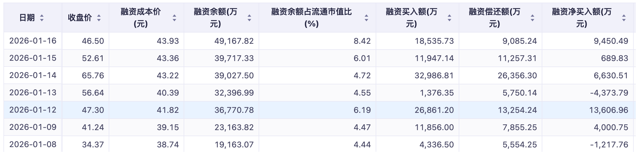Click sort arrows beside 收盘价 header

99,18
